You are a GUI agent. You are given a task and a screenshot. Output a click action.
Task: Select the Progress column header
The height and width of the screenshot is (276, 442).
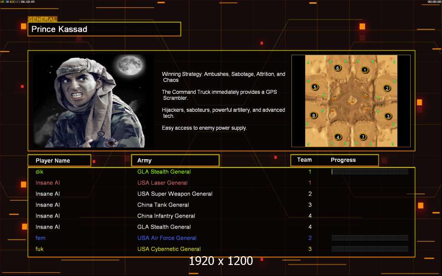(343, 160)
